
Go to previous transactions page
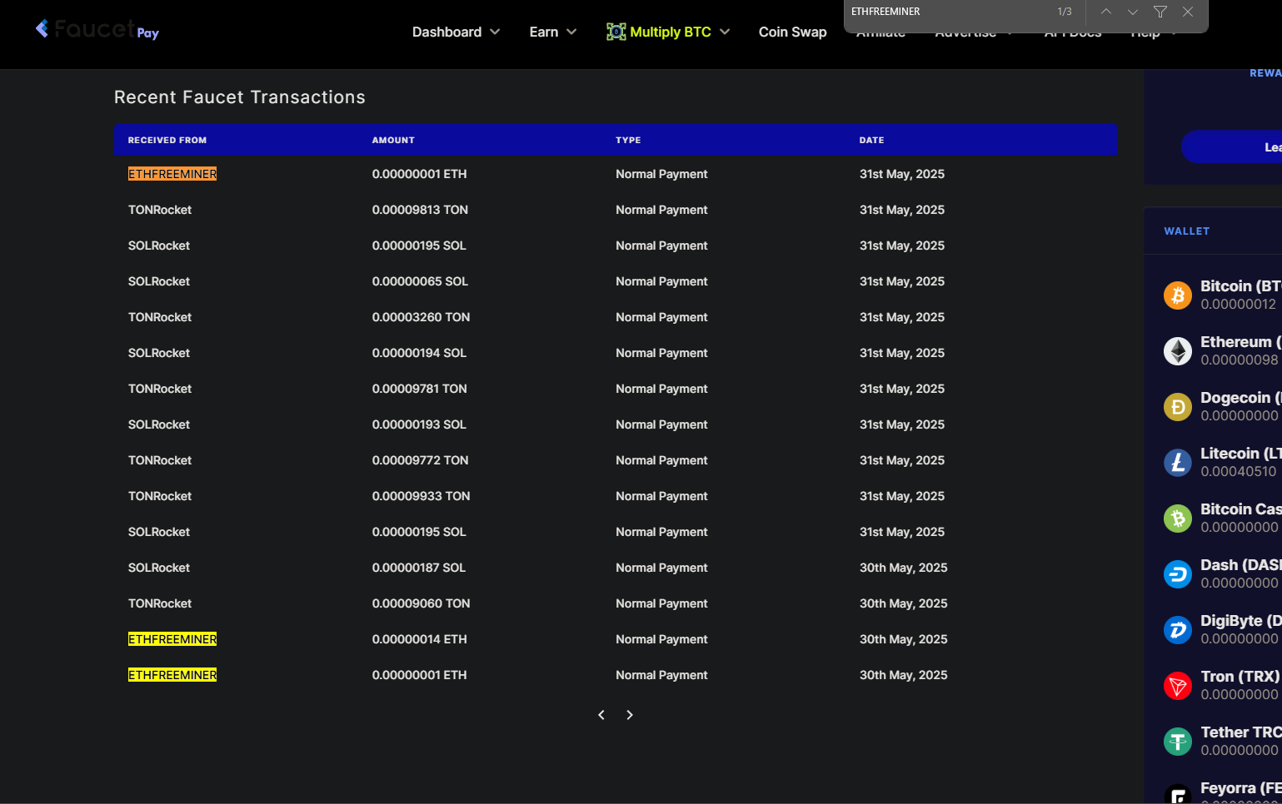coord(601,715)
